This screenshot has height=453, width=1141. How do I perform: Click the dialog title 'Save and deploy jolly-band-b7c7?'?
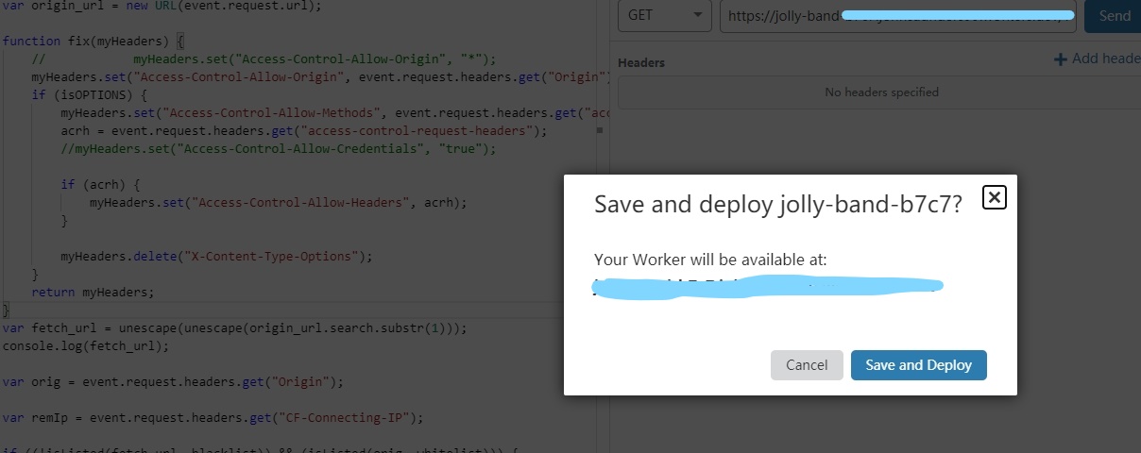[777, 205]
